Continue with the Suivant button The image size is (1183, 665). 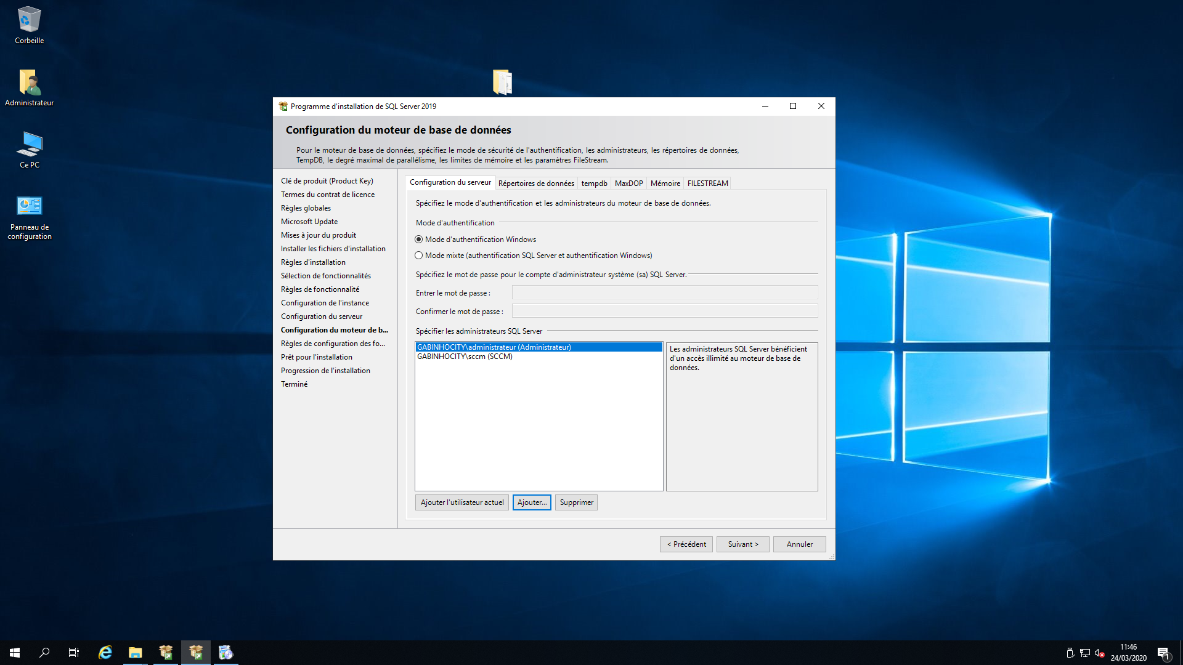coord(743,544)
